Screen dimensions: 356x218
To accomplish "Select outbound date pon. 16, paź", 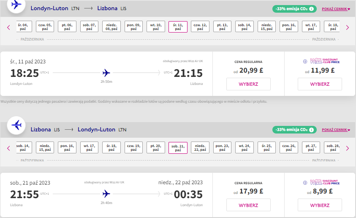I will click(289, 27).
